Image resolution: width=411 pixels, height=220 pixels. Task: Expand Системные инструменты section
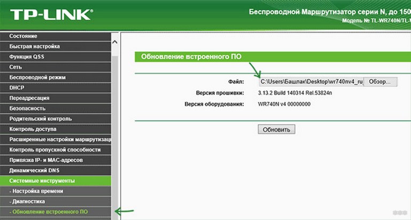[55, 181]
